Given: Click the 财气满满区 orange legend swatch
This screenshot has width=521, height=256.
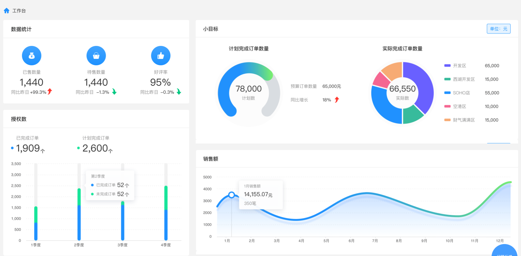Looking at the screenshot, I should point(447,120).
